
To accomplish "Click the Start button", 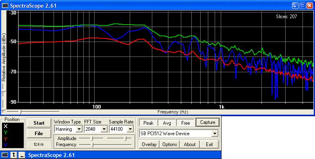I will point(39,123).
